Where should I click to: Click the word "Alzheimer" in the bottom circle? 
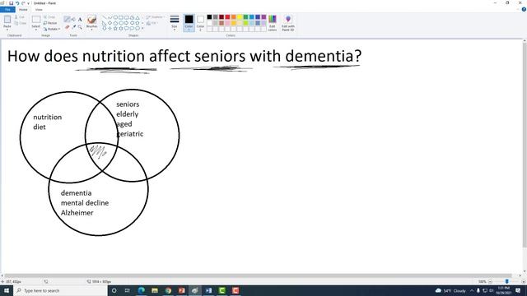[x=77, y=212]
